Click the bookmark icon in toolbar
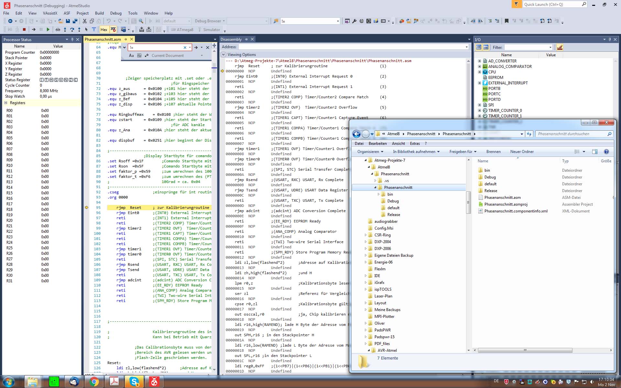The width and height of the screenshot is (621, 388). [507, 21]
